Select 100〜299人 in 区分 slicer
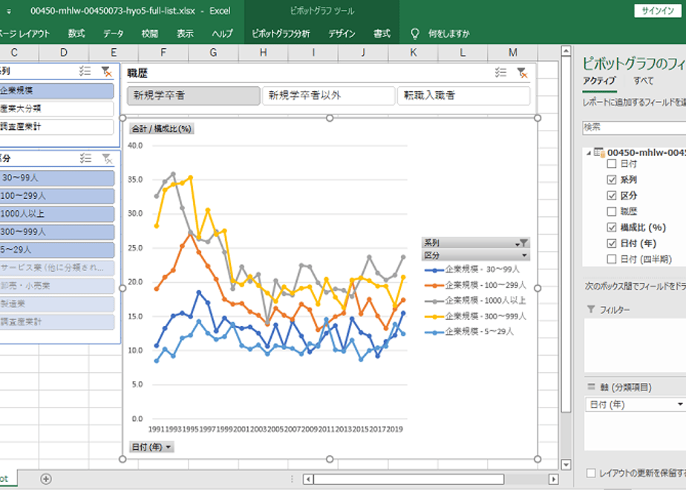 click(x=57, y=196)
